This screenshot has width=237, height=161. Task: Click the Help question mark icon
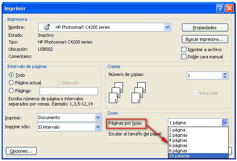220,8
